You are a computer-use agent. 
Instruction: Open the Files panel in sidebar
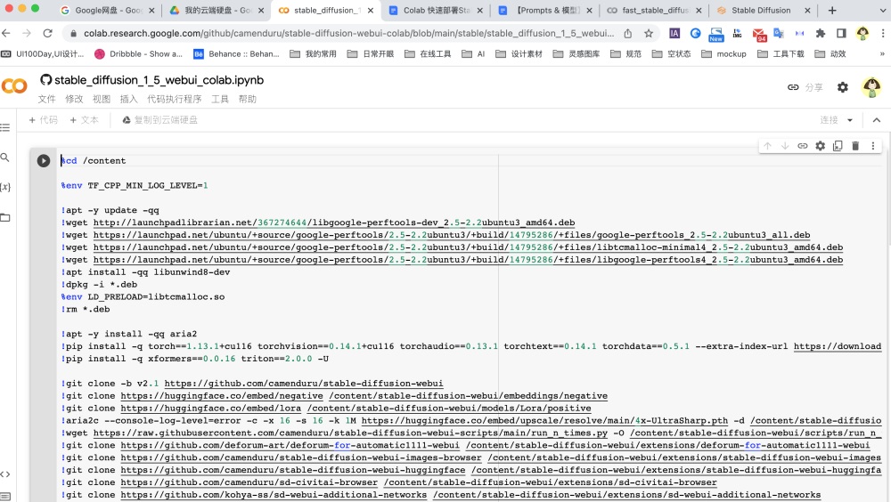click(x=5, y=217)
